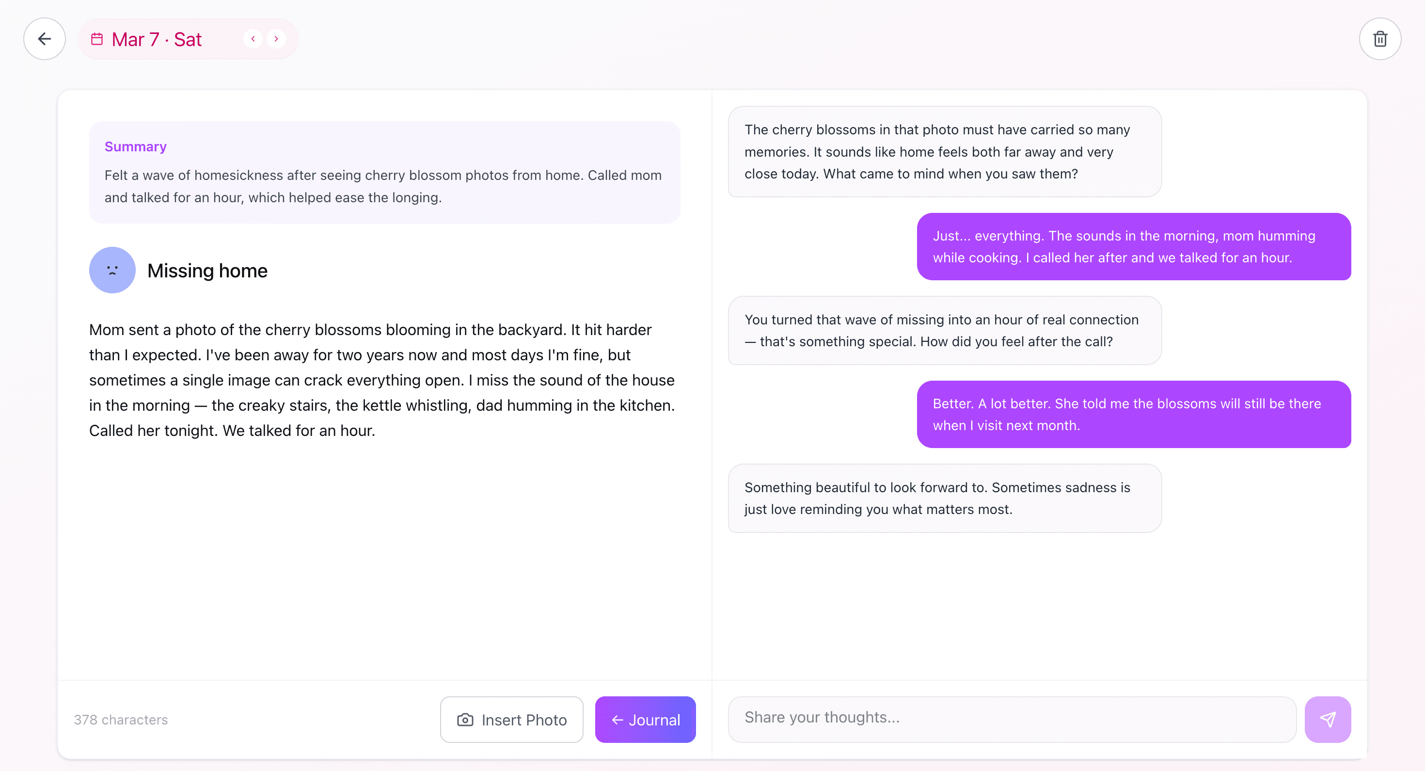Send your reply with the paper plane icon
The width and height of the screenshot is (1425, 771).
tap(1328, 720)
